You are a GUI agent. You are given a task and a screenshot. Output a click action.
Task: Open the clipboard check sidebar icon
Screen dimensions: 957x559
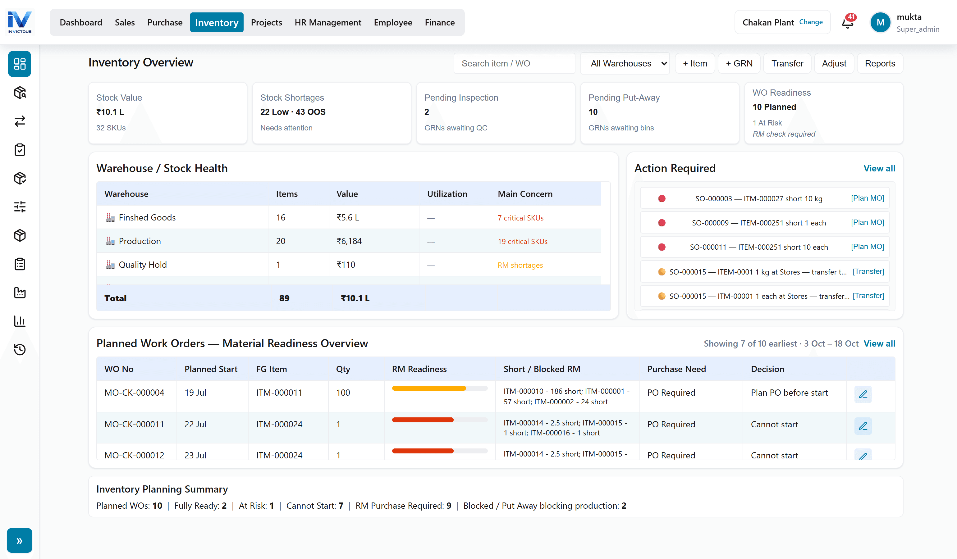coord(20,149)
